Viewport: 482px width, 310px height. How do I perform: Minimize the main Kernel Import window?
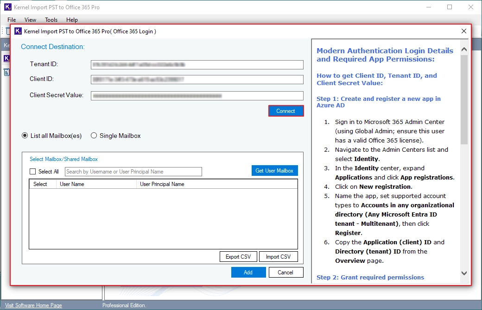pyautogui.click(x=429, y=7)
